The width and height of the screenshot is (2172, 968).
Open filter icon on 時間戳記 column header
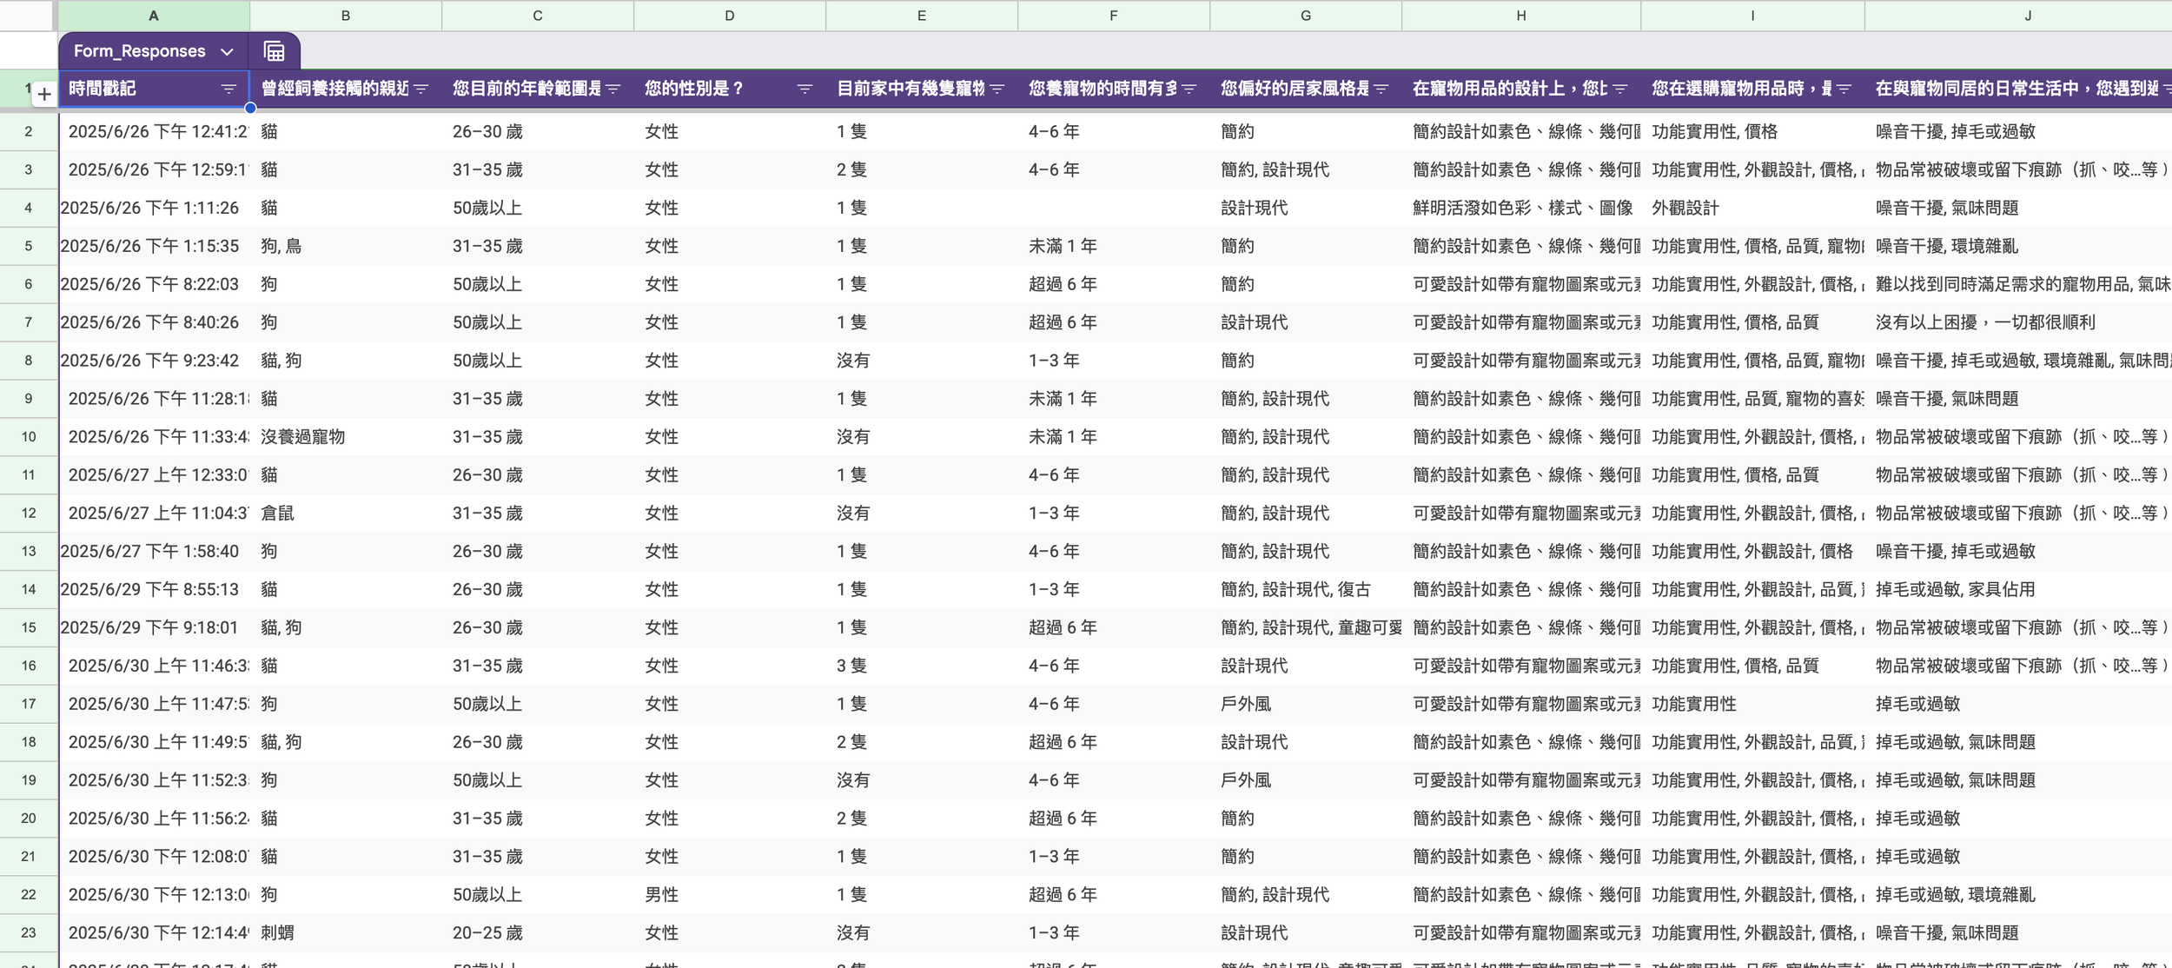tap(228, 89)
